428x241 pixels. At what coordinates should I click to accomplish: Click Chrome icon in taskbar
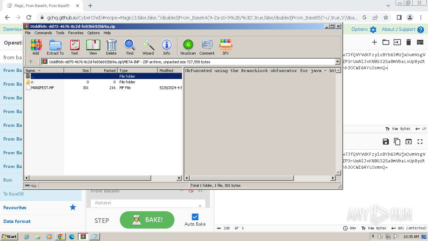coord(60,237)
